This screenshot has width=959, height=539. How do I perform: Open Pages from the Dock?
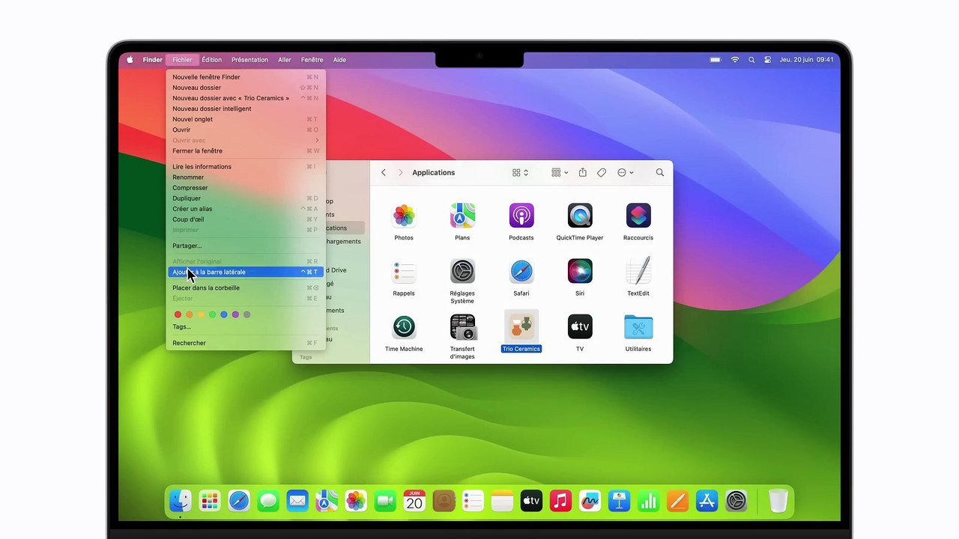point(677,501)
